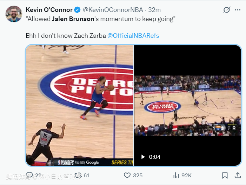Screen dimensions: 246x185
Task: Click the @OfficialNBARefs mention
Action: pos(133,36)
